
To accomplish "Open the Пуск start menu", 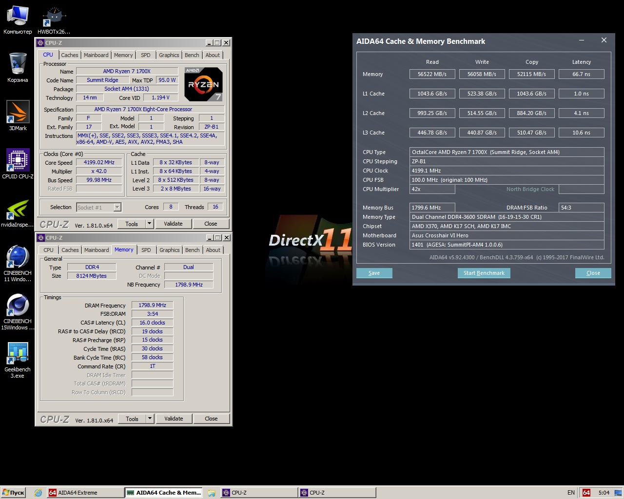I will (13, 493).
